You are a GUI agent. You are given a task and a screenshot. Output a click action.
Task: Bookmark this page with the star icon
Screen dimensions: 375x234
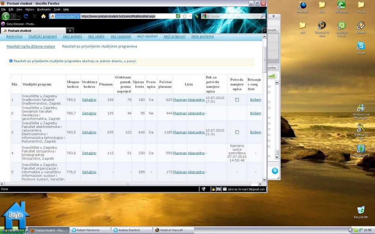[185, 16]
